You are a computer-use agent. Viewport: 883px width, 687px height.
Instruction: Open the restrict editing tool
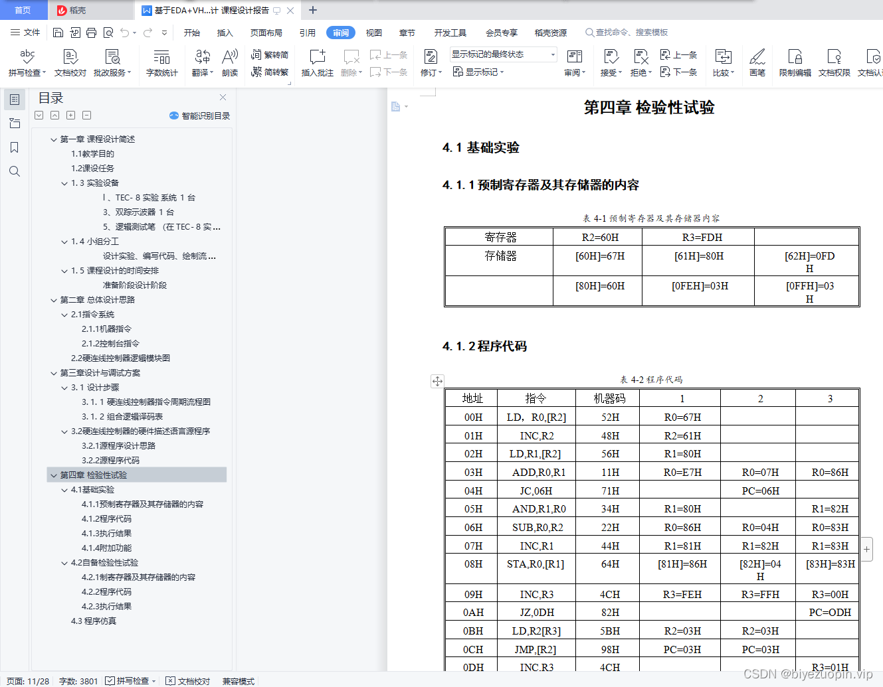click(x=795, y=62)
